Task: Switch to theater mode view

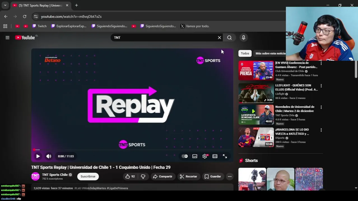Action: 215,156
